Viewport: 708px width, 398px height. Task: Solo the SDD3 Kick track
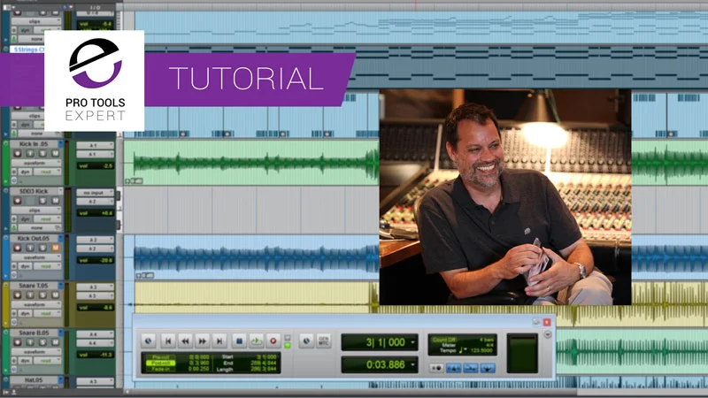42,201
